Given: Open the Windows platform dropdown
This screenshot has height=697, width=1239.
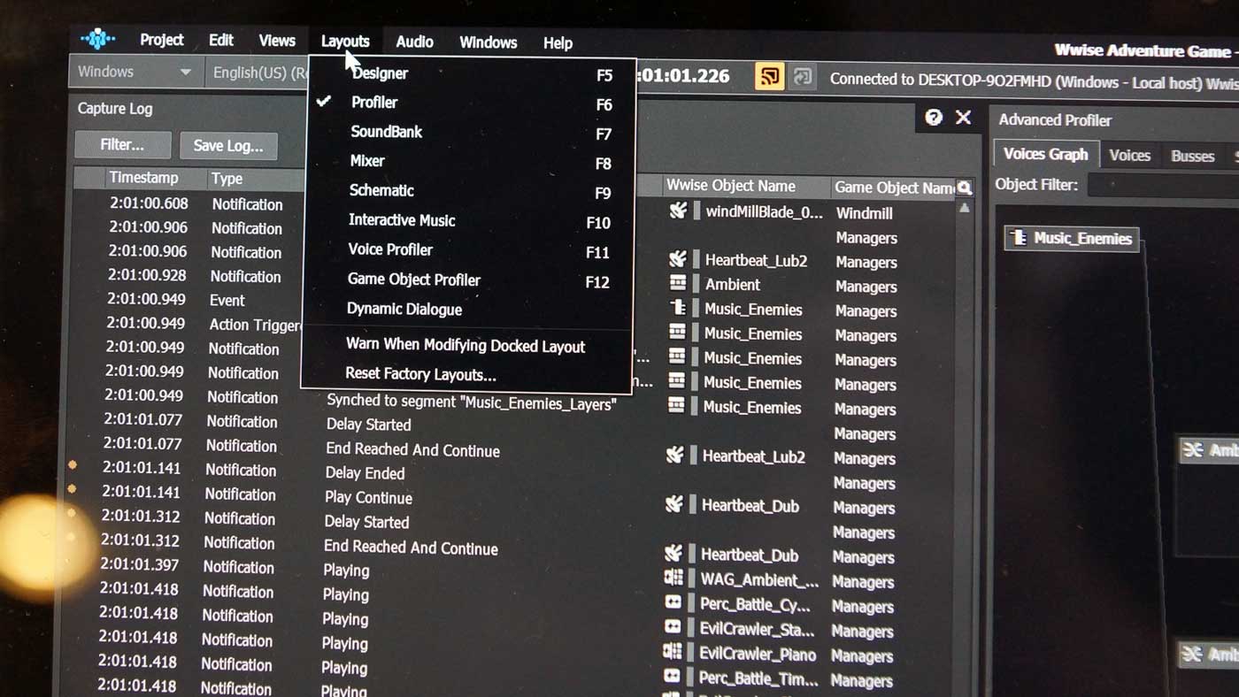Looking at the screenshot, I should 135,72.
